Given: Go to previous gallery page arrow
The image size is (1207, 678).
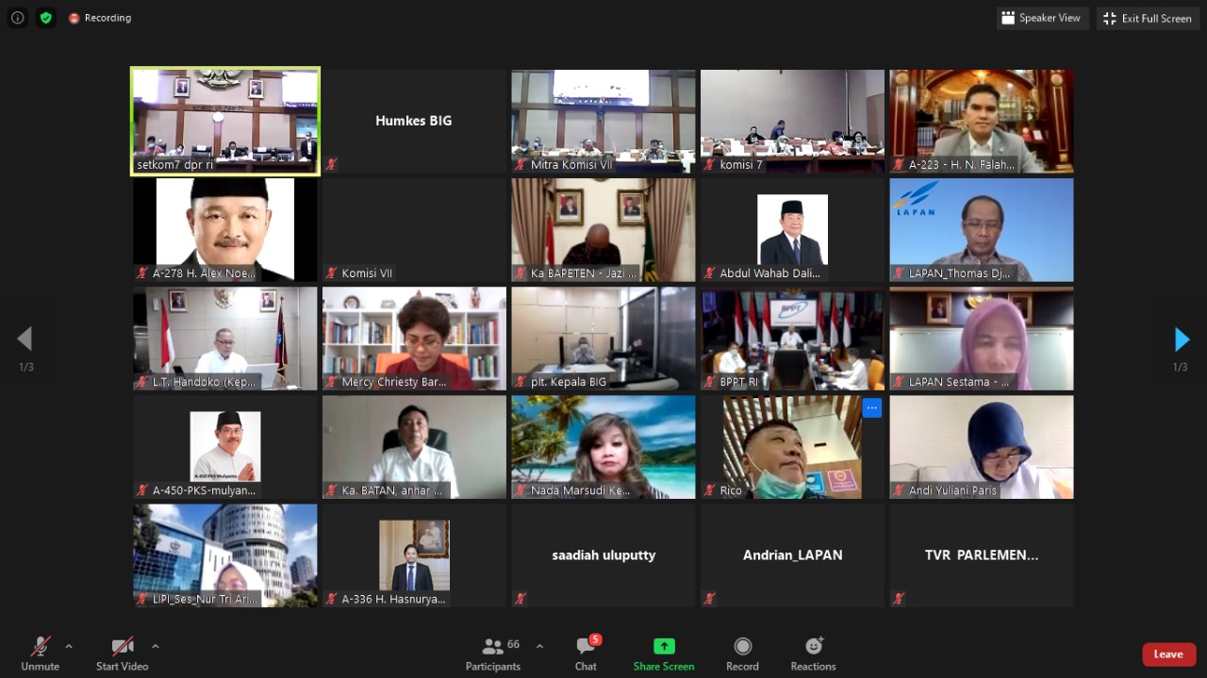Looking at the screenshot, I should (25, 339).
